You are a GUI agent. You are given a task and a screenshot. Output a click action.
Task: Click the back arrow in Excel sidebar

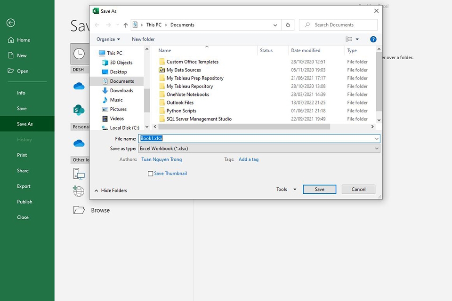pos(11,23)
